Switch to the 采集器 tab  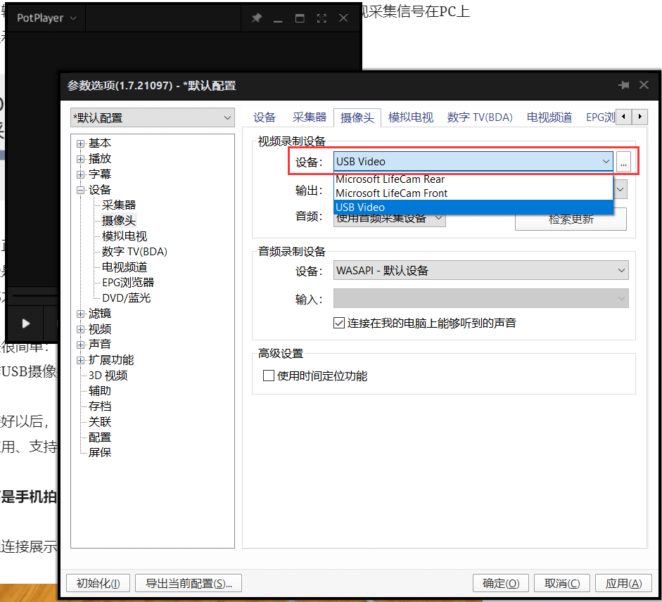[x=310, y=117]
